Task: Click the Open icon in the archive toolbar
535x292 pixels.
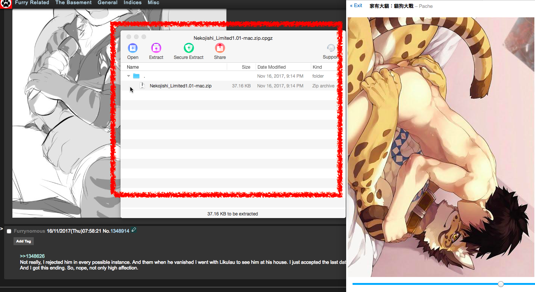Action: (x=133, y=48)
